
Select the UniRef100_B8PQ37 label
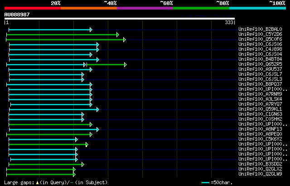tap(260, 84)
